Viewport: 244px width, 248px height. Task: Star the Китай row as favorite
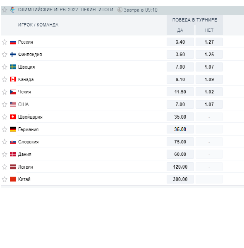pos(5,179)
